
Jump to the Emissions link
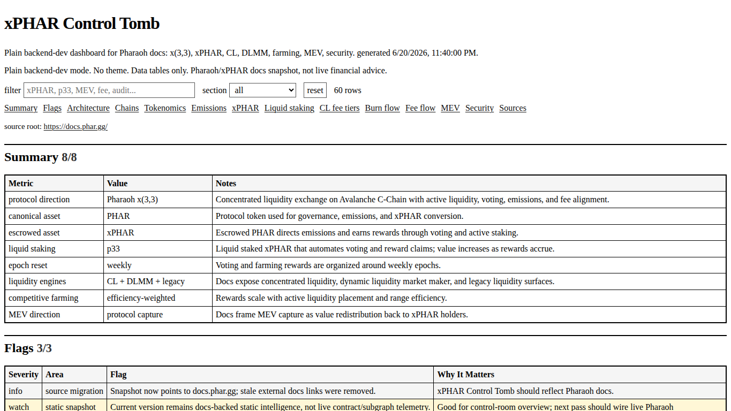[x=209, y=108]
